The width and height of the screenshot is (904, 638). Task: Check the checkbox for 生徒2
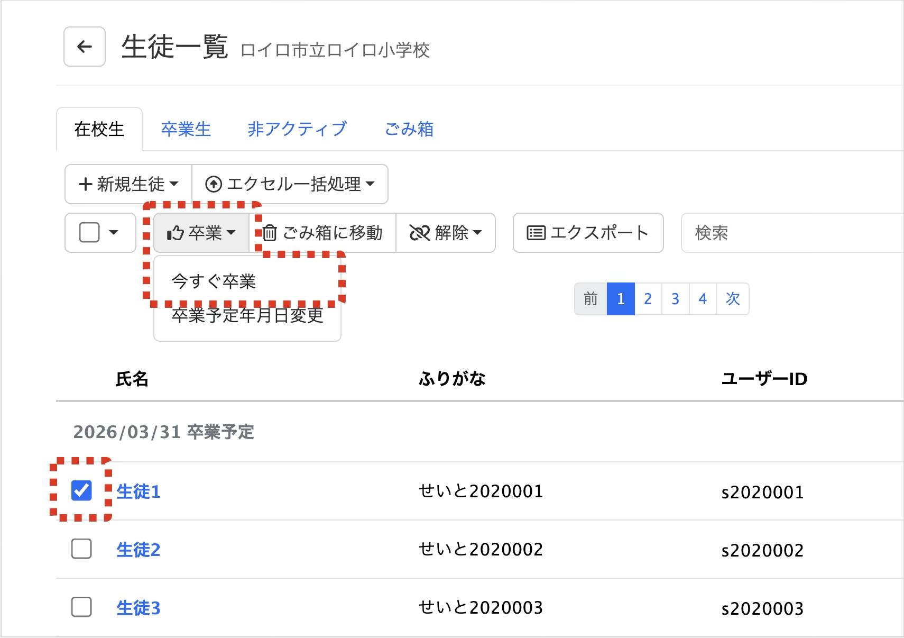(81, 549)
